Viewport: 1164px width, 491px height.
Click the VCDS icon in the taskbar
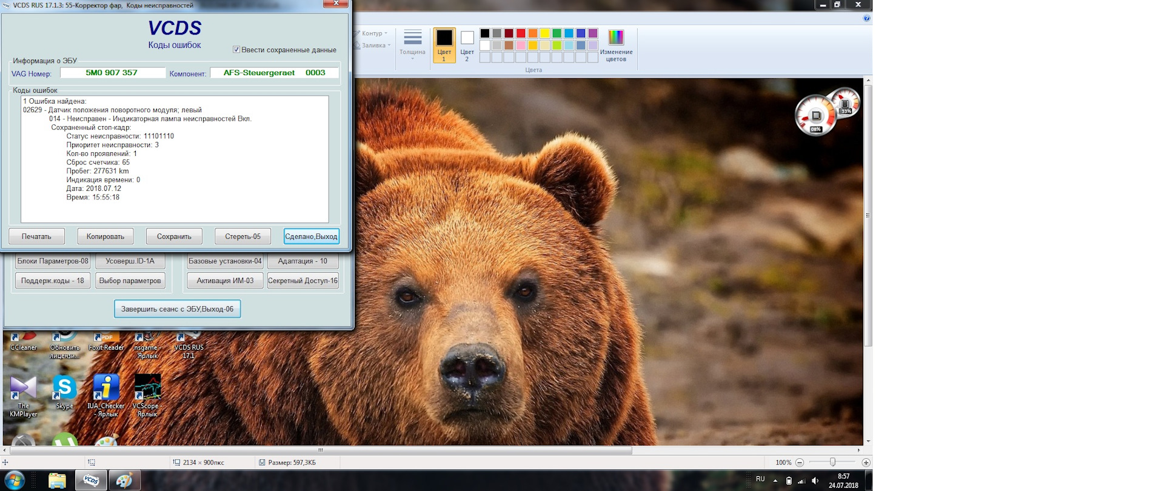click(91, 480)
